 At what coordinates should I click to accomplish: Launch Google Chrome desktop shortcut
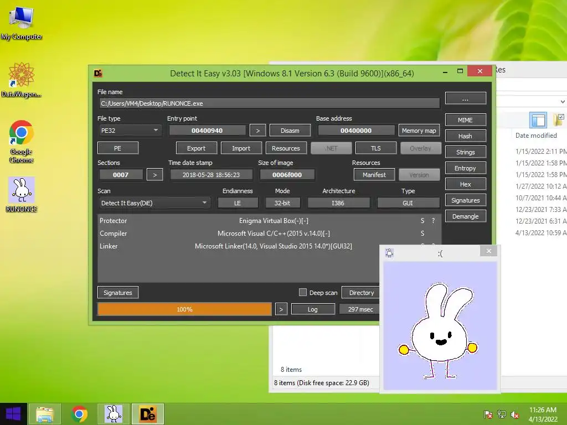click(22, 142)
